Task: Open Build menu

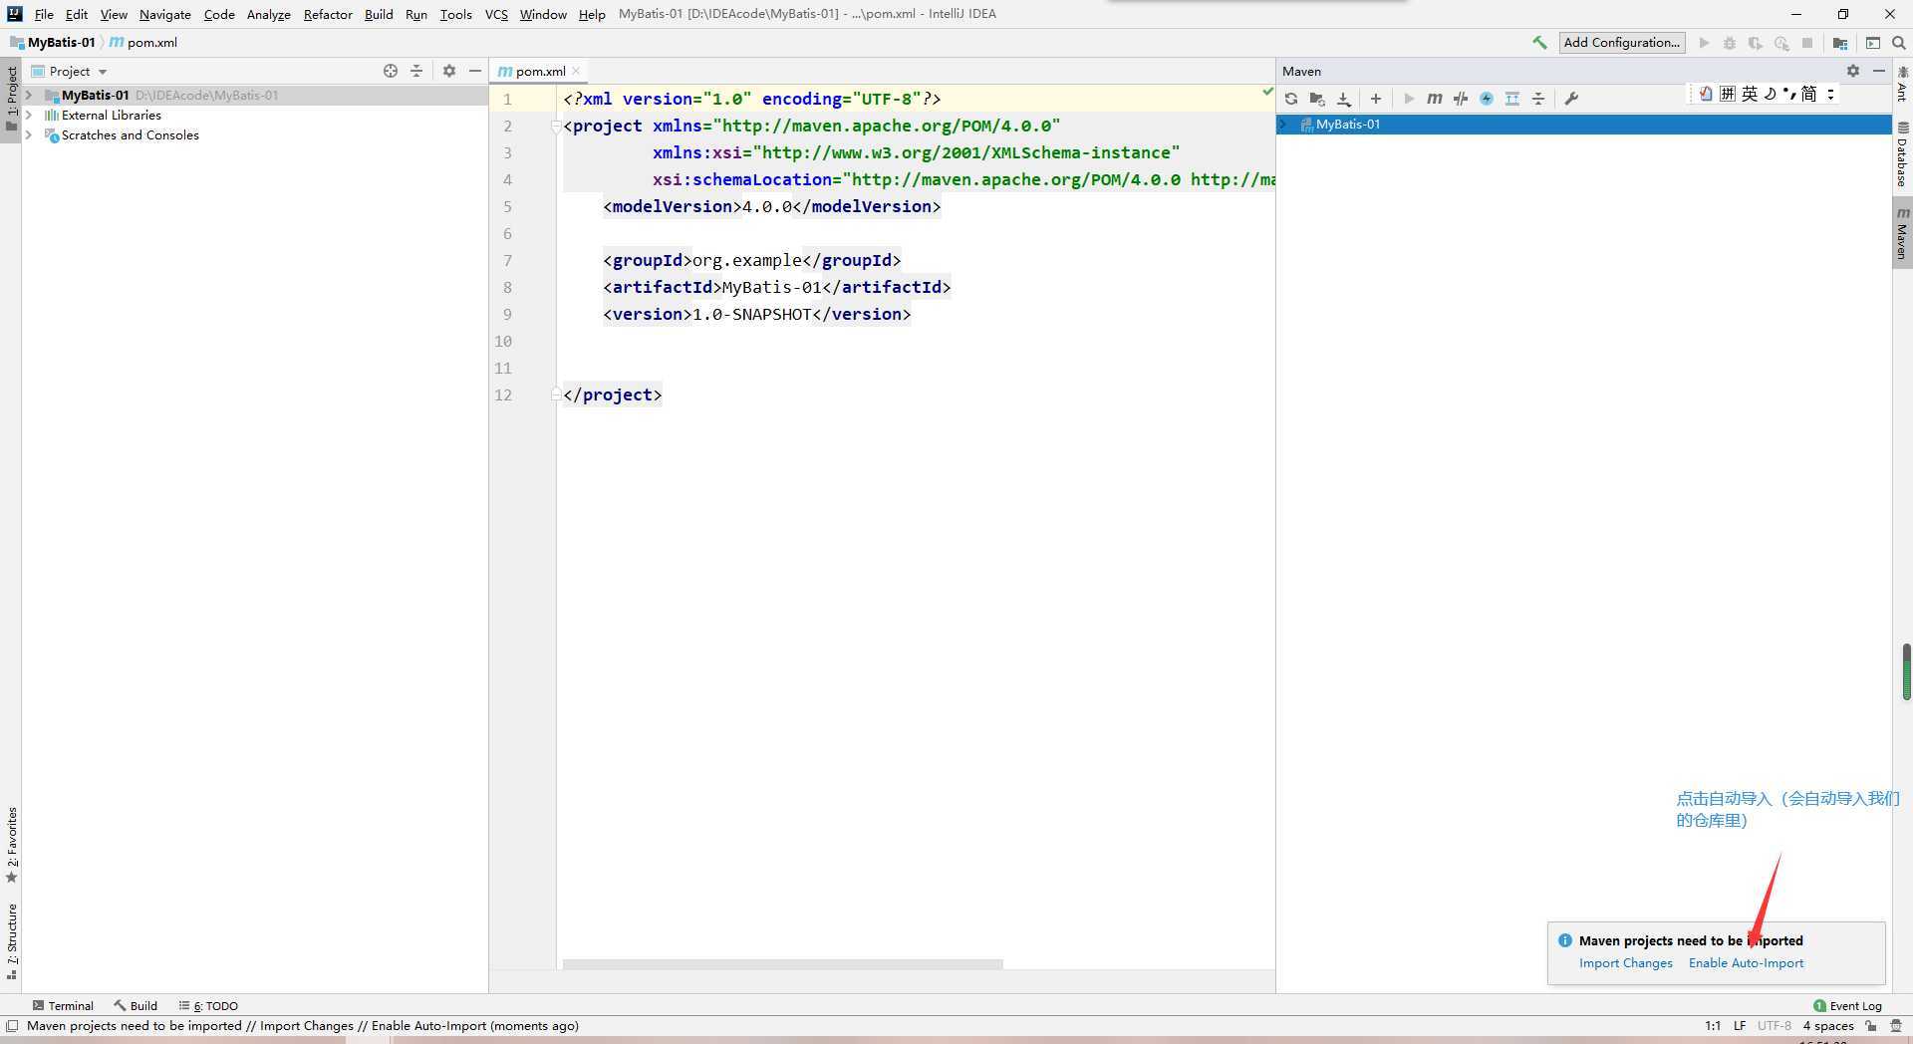Action: [x=379, y=14]
